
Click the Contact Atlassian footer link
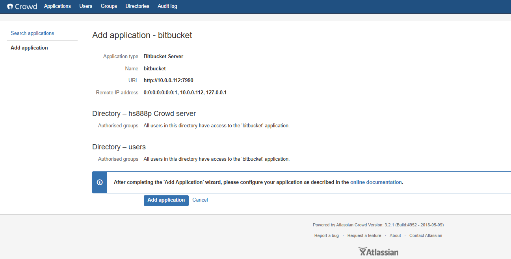[426, 236]
